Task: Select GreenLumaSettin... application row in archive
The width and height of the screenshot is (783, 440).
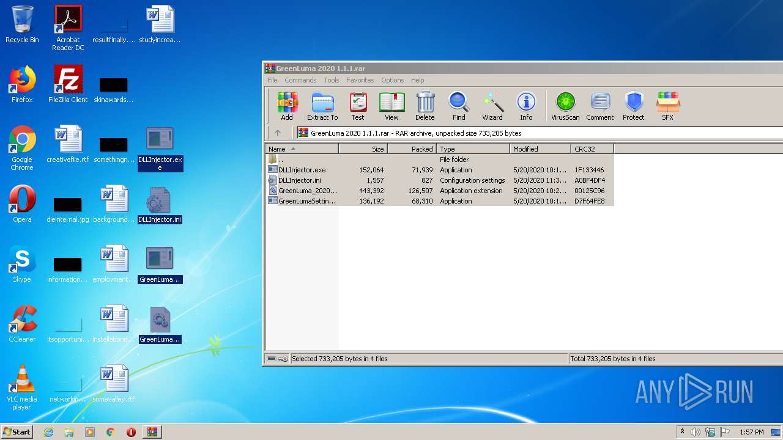Action: click(x=439, y=201)
